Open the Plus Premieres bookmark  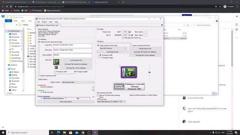pos(36,10)
